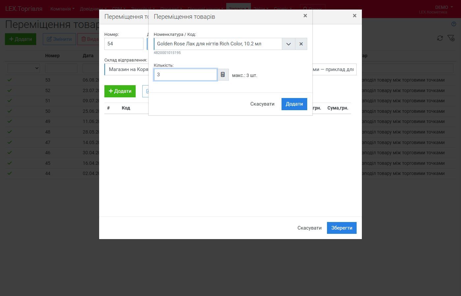Click the barcode text 4820001015195
This screenshot has width=461, height=296.
coord(167,53)
